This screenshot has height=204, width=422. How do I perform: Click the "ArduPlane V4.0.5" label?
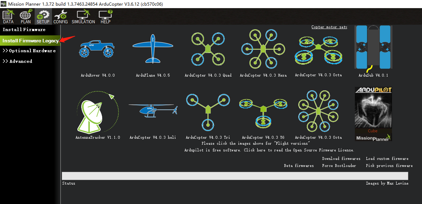(153, 75)
